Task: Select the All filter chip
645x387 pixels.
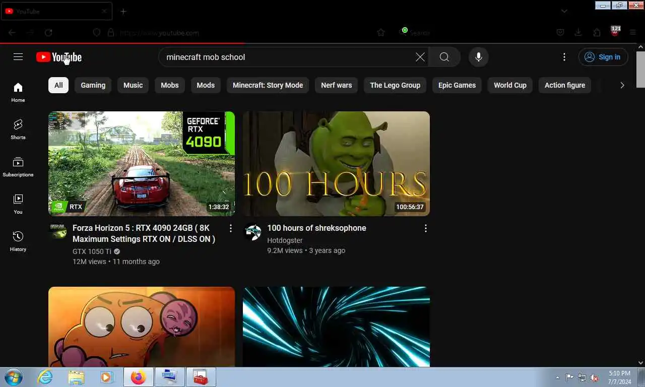Action: [58, 85]
